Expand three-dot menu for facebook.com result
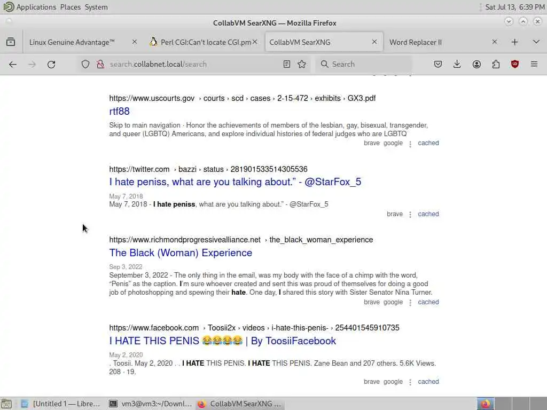Screen dimensions: 547x410 410,382
